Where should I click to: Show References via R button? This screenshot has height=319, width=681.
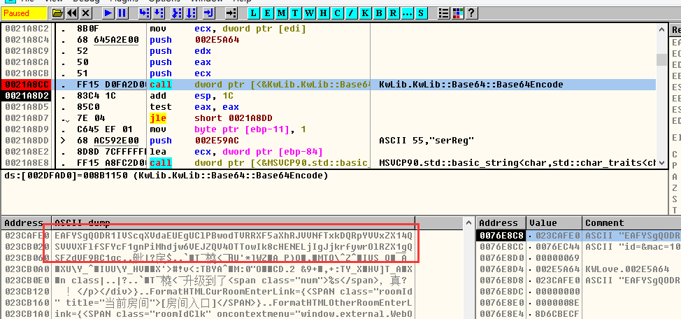click(393, 13)
